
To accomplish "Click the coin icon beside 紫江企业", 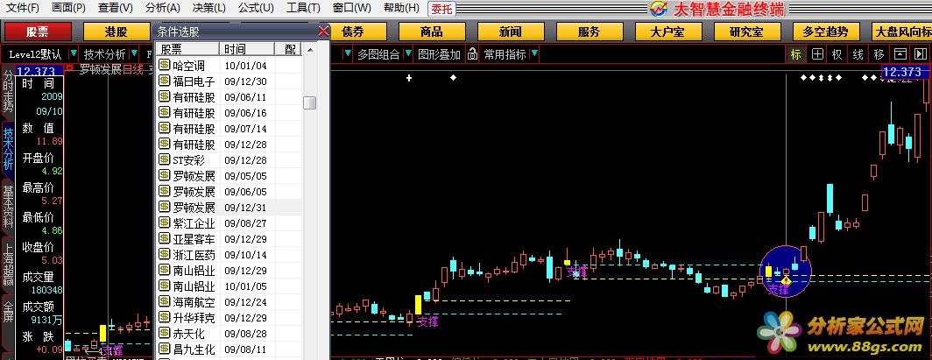I will click(165, 222).
